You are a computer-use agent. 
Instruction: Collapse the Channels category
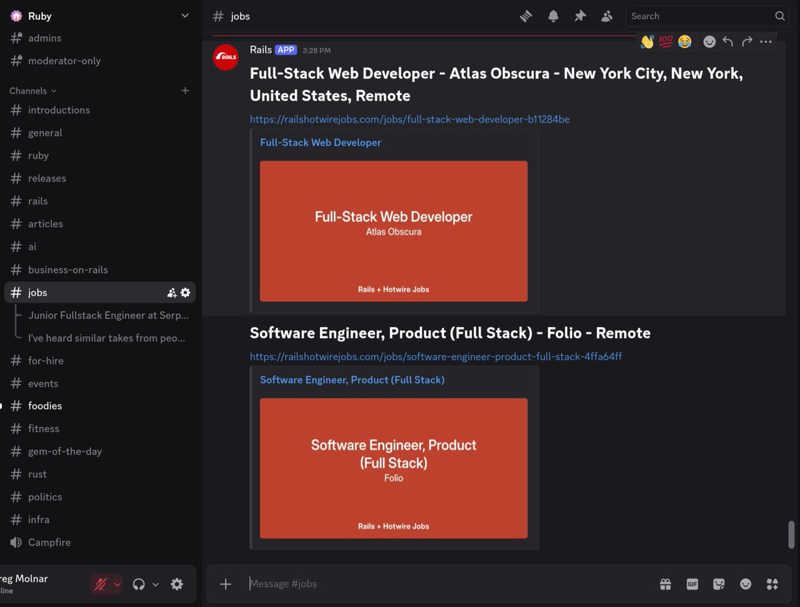click(33, 91)
